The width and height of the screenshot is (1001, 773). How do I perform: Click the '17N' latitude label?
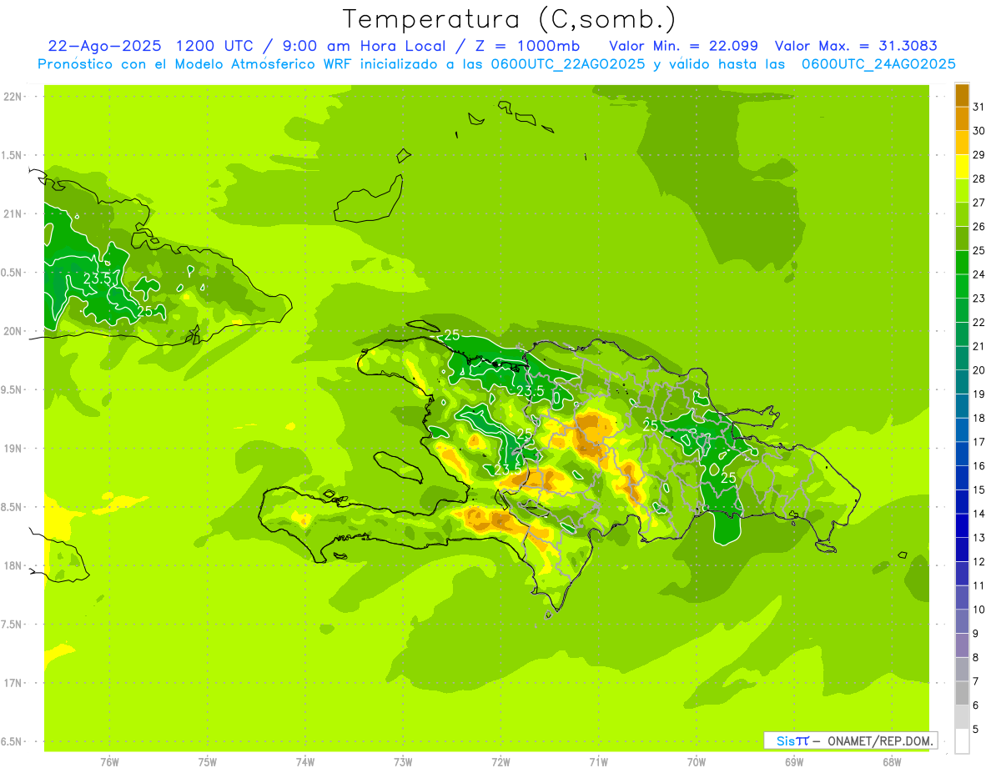(x=13, y=682)
